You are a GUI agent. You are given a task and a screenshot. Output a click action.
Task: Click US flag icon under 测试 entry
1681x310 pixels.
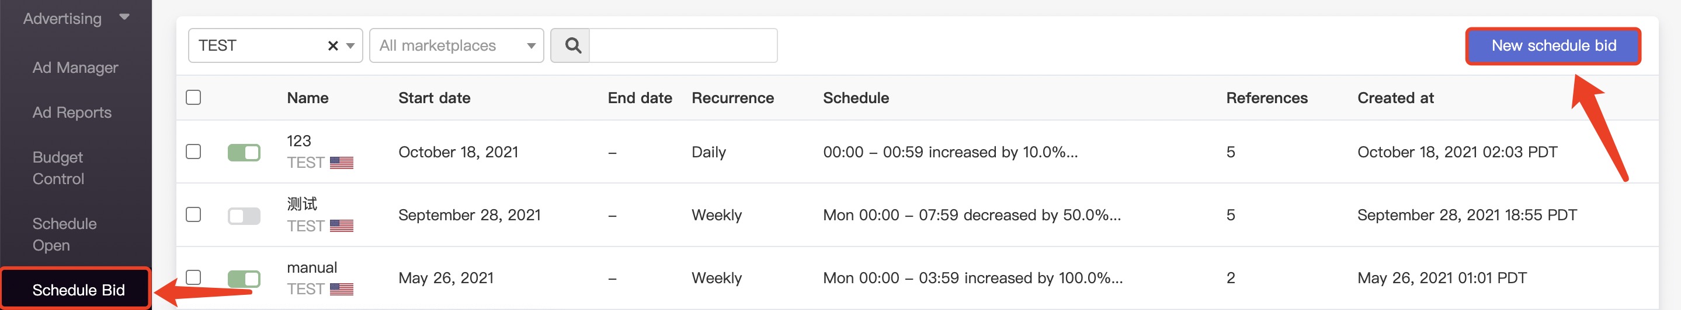341,226
